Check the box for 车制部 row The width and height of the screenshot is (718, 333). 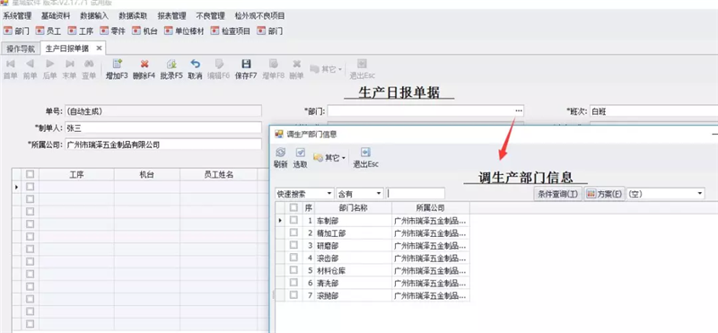(x=293, y=220)
